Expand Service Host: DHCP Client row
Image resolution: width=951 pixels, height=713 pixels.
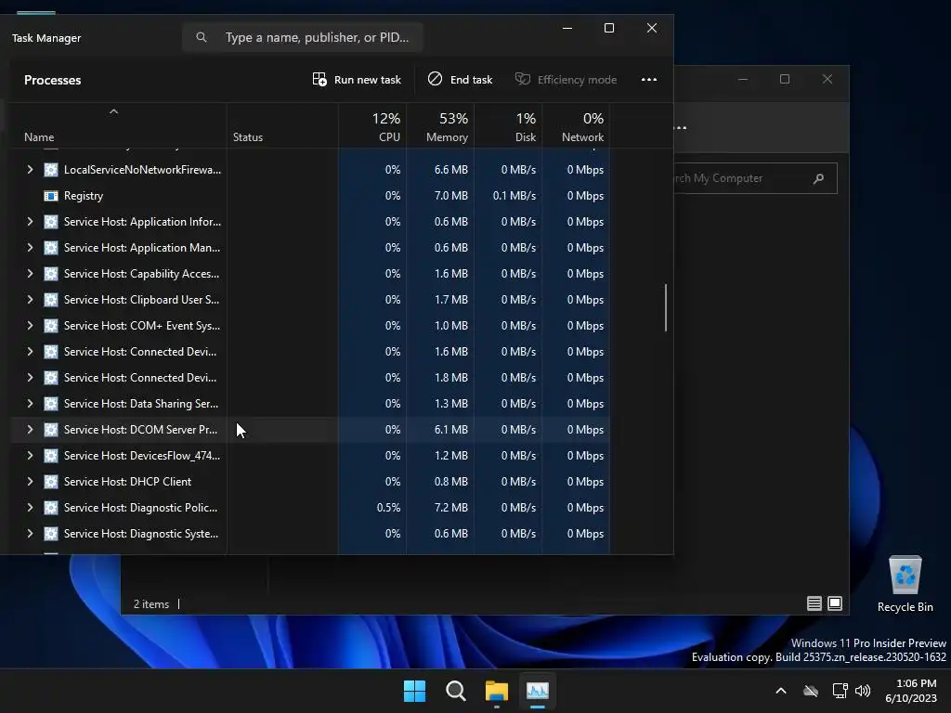[30, 482]
